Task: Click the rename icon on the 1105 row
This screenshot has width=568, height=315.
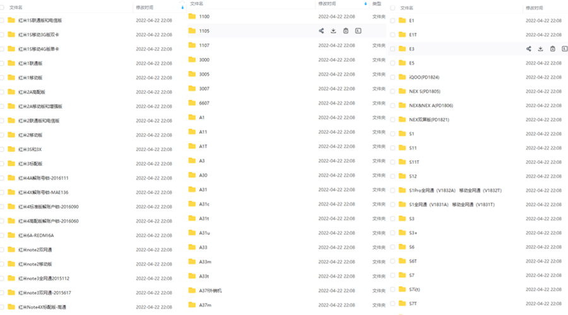Action: pos(358,31)
